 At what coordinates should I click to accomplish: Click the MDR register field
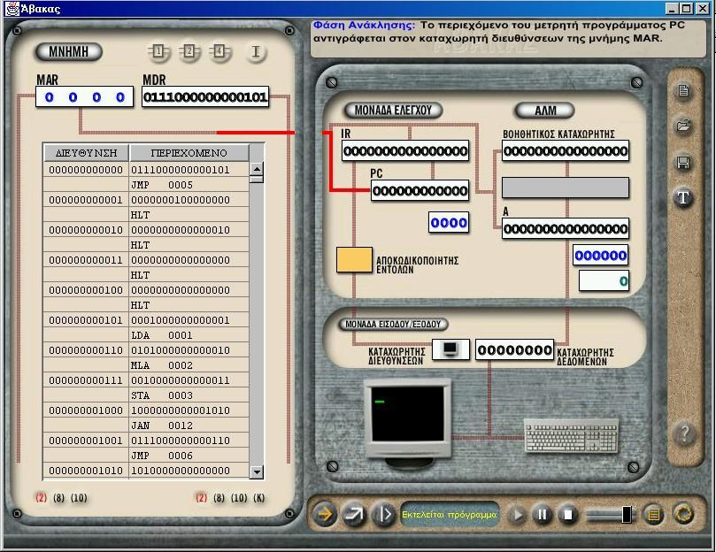point(205,96)
